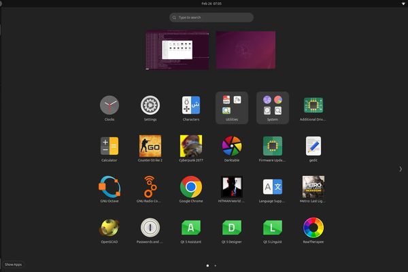Viewport: 408px width, 272px height.
Task: Launch HITMAN World of Assassination
Action: 232,187
